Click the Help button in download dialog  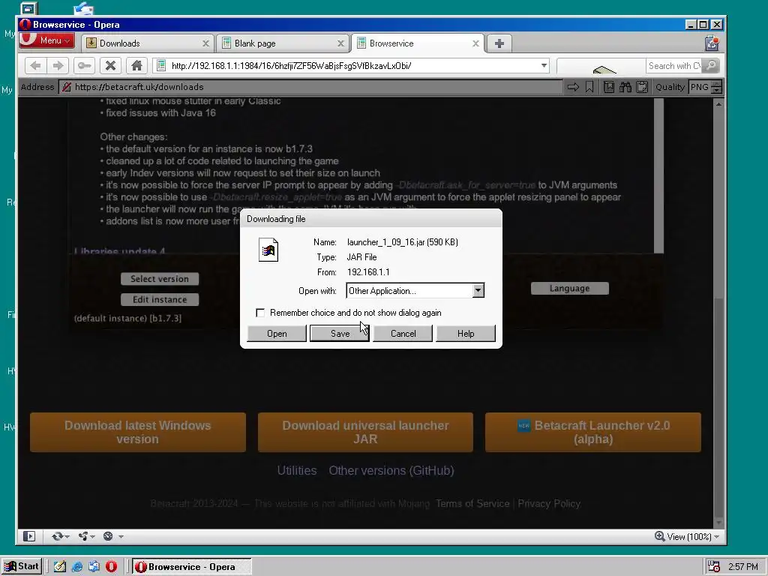466,334
